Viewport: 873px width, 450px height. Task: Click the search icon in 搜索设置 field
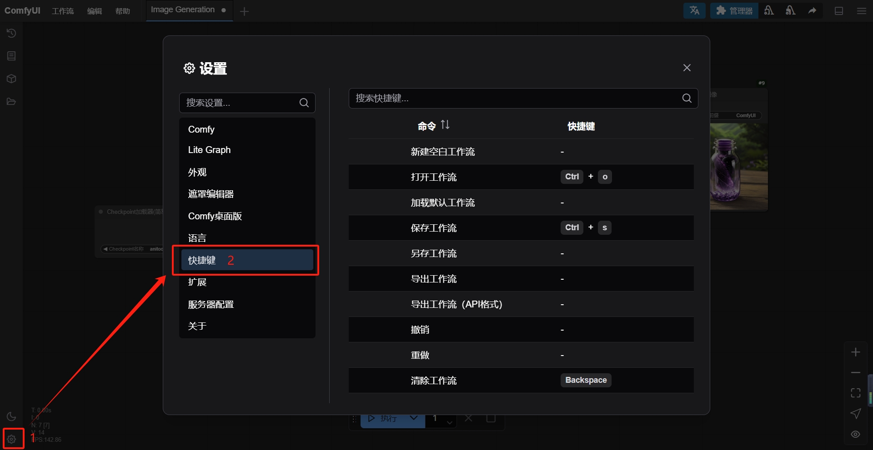(x=304, y=103)
